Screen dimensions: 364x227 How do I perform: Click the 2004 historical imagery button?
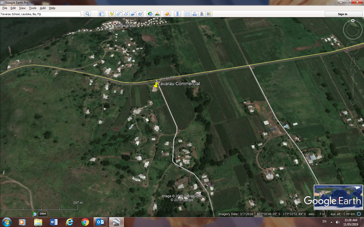point(43,214)
